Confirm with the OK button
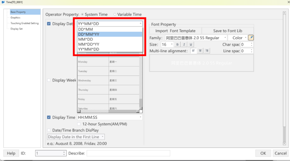The image size is (290, 161). 263,153
